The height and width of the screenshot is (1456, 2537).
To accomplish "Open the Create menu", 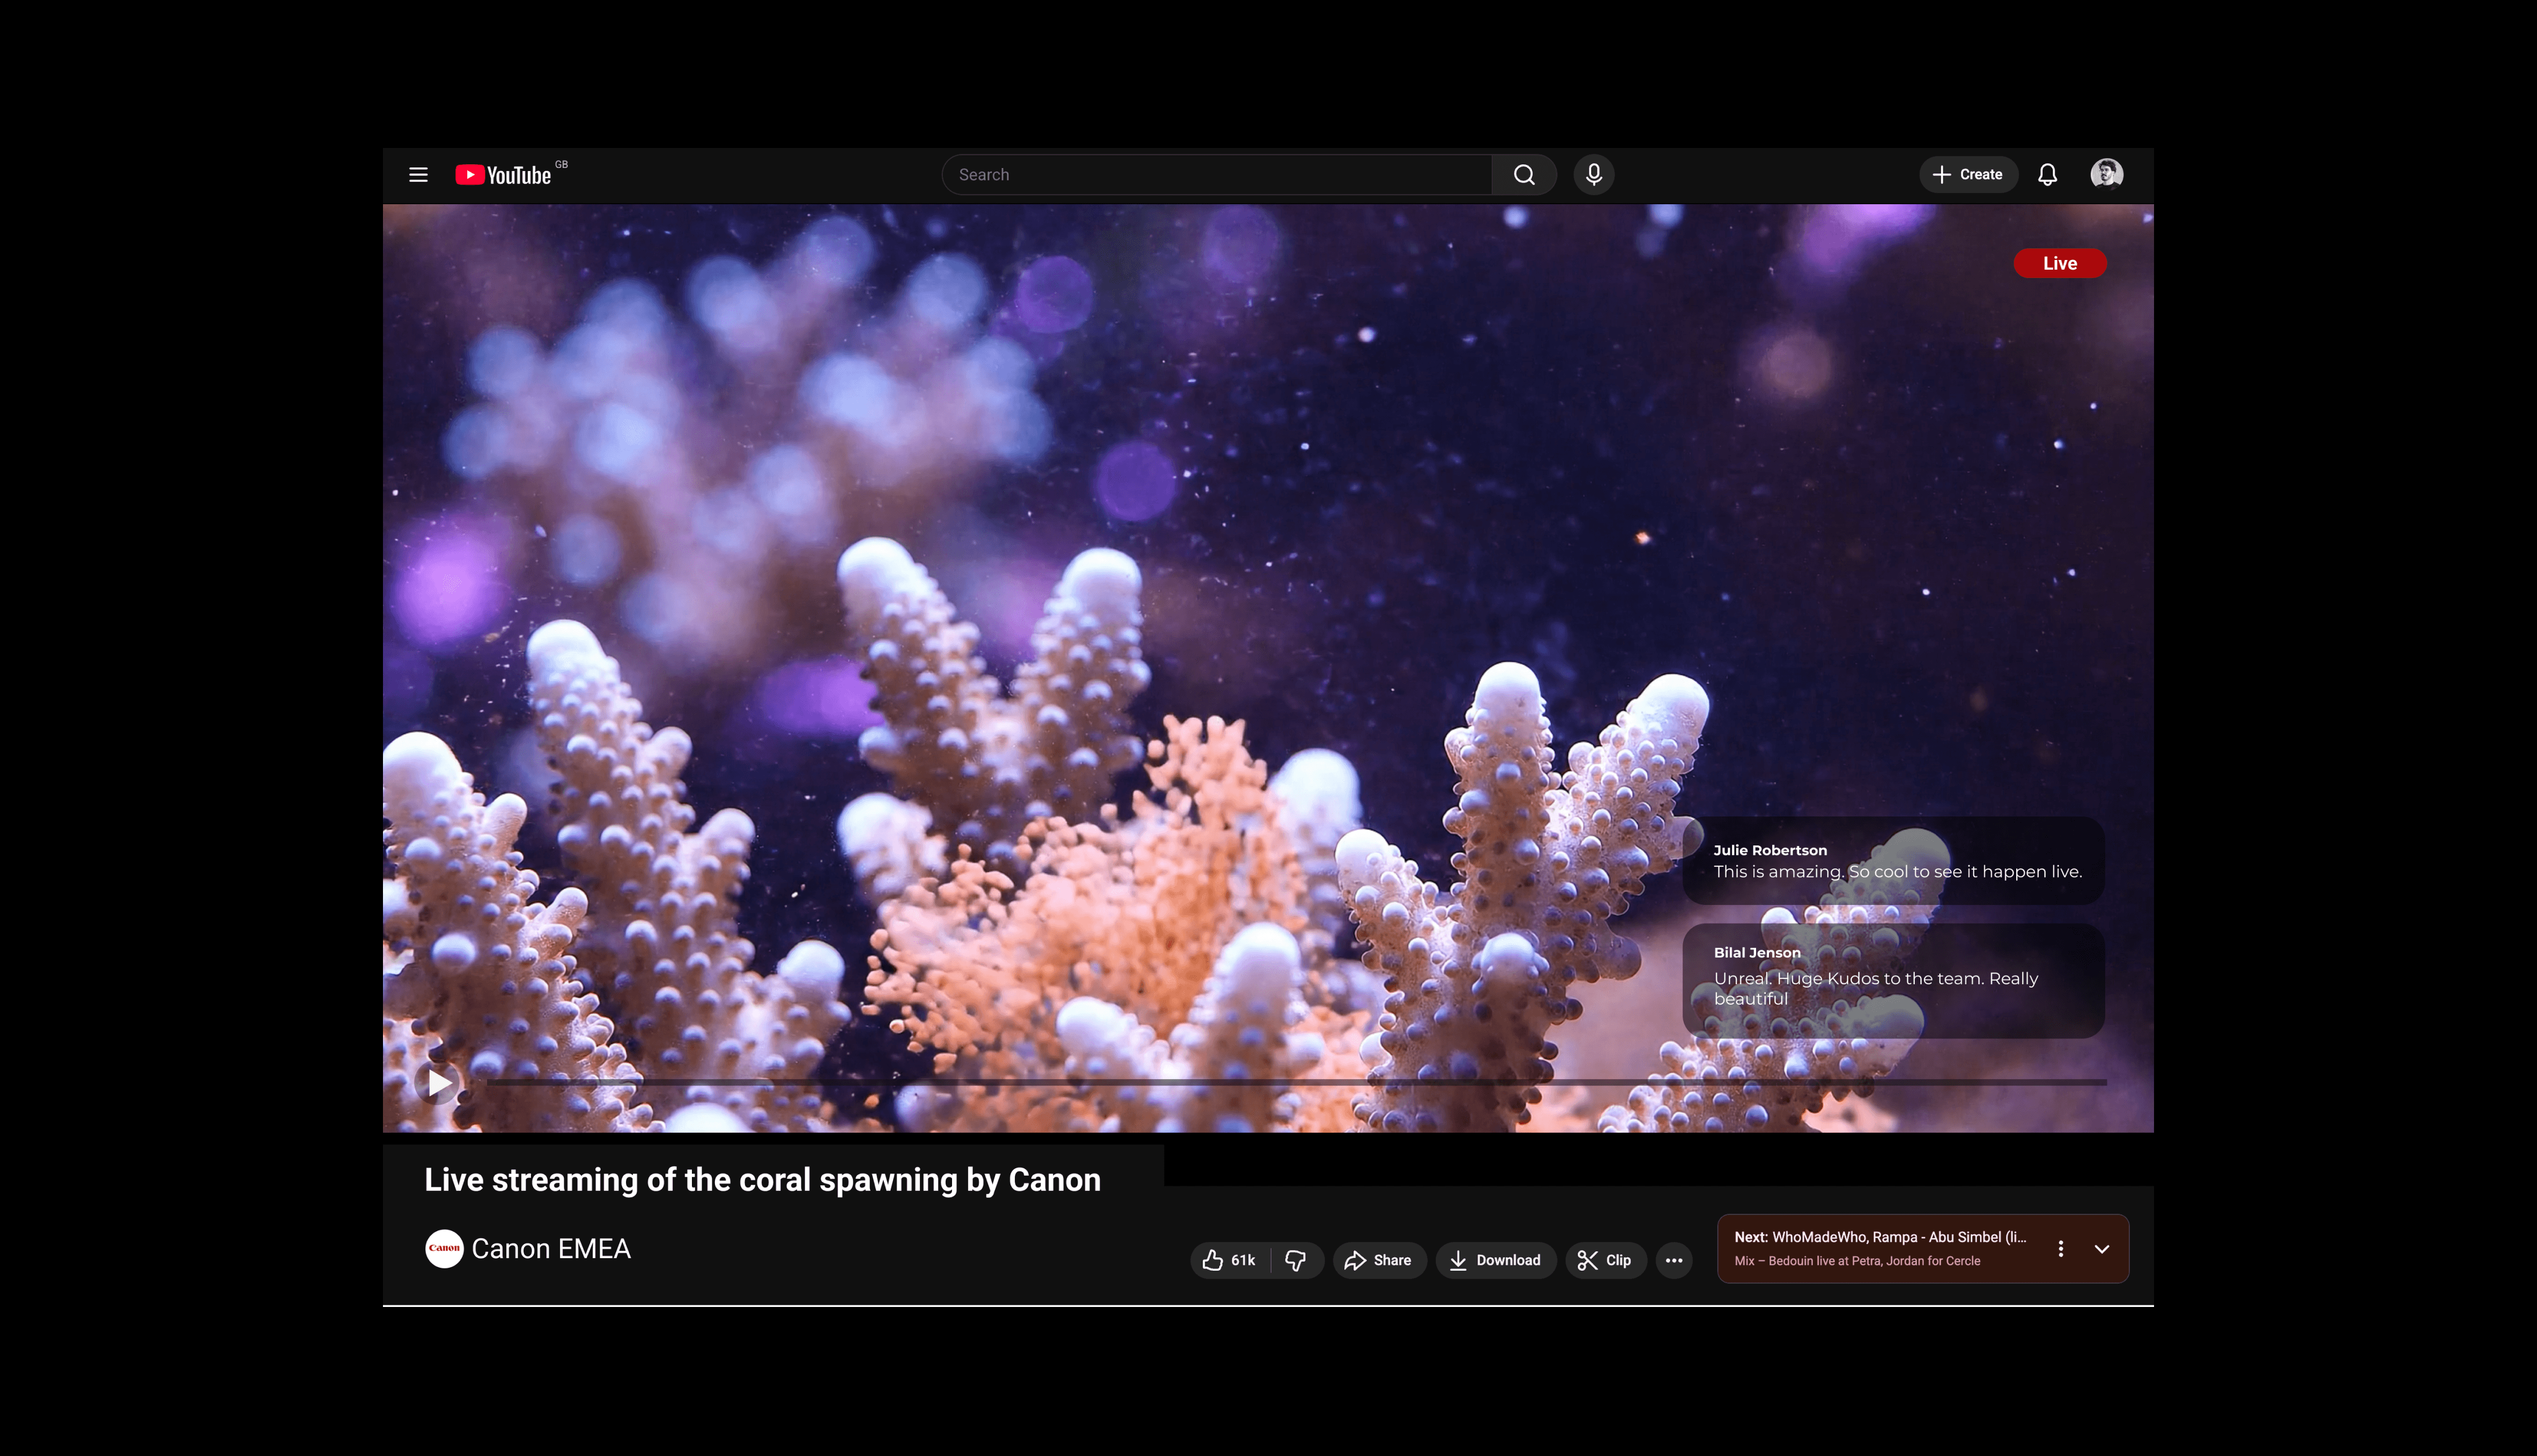I will (x=1967, y=175).
